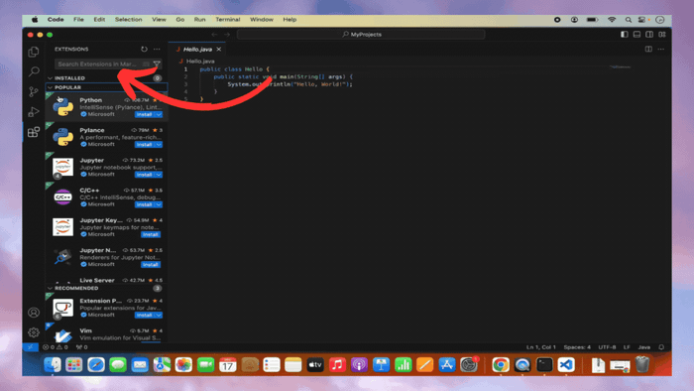Image resolution: width=694 pixels, height=391 pixels.
Task: Open the Terminal menu
Action: (x=227, y=20)
